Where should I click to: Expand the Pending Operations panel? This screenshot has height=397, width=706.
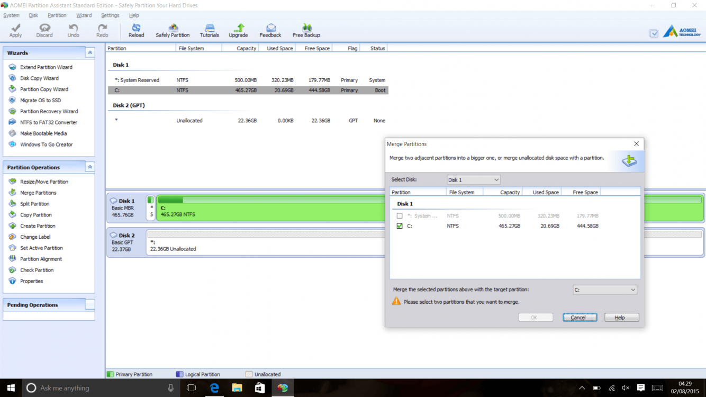pos(90,305)
